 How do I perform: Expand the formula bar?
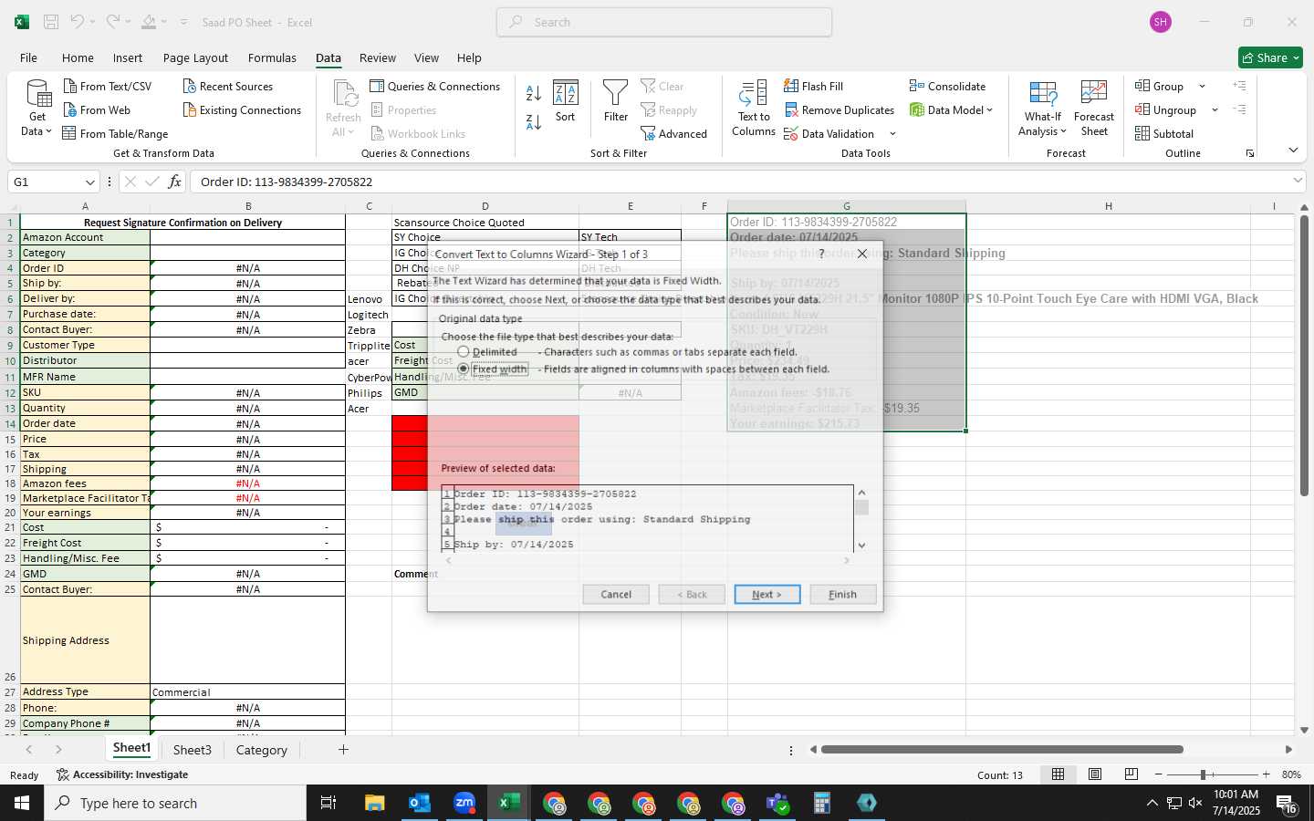point(1298,181)
